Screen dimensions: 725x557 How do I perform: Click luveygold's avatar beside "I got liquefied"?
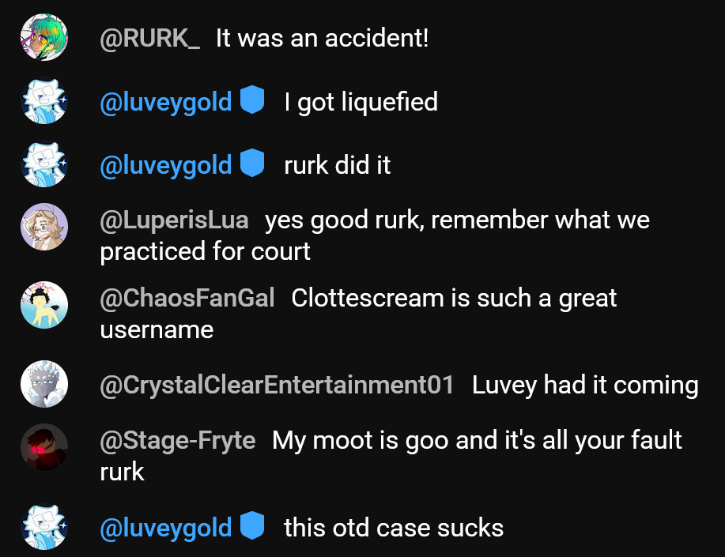point(44,101)
